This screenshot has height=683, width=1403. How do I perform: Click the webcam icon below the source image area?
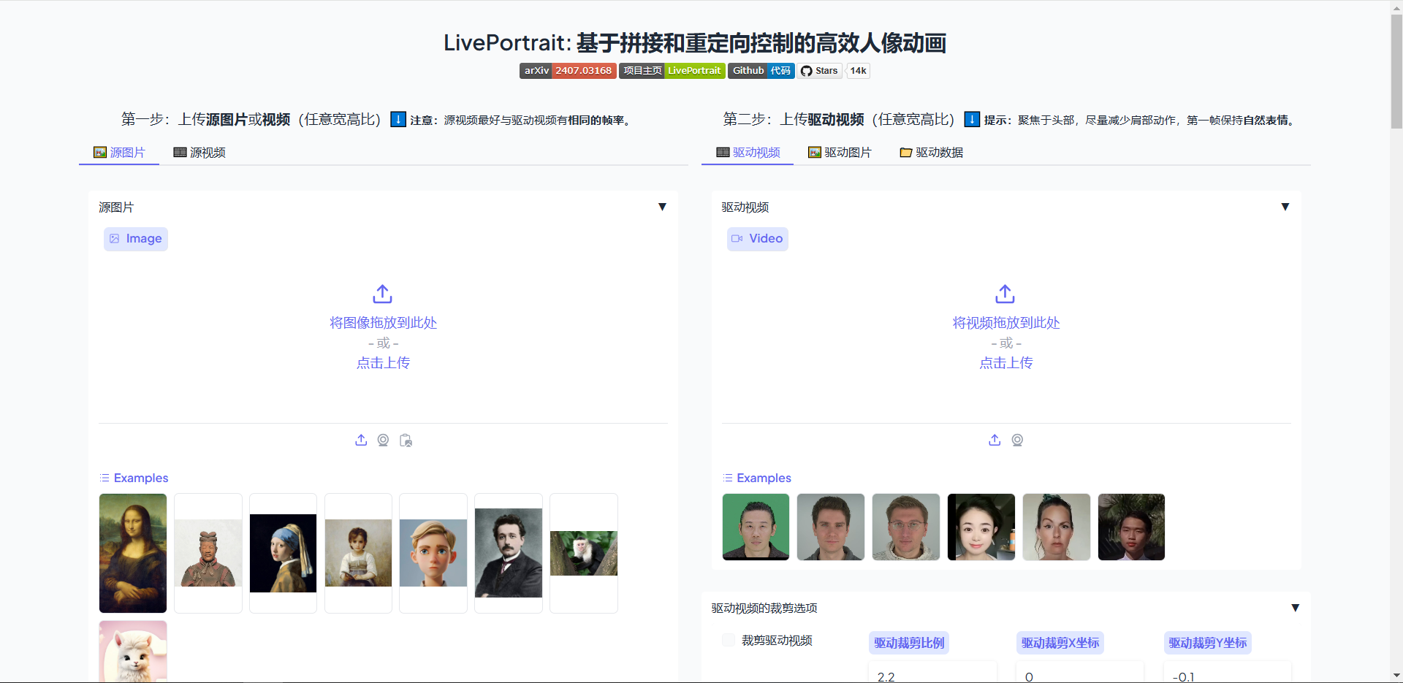(383, 440)
